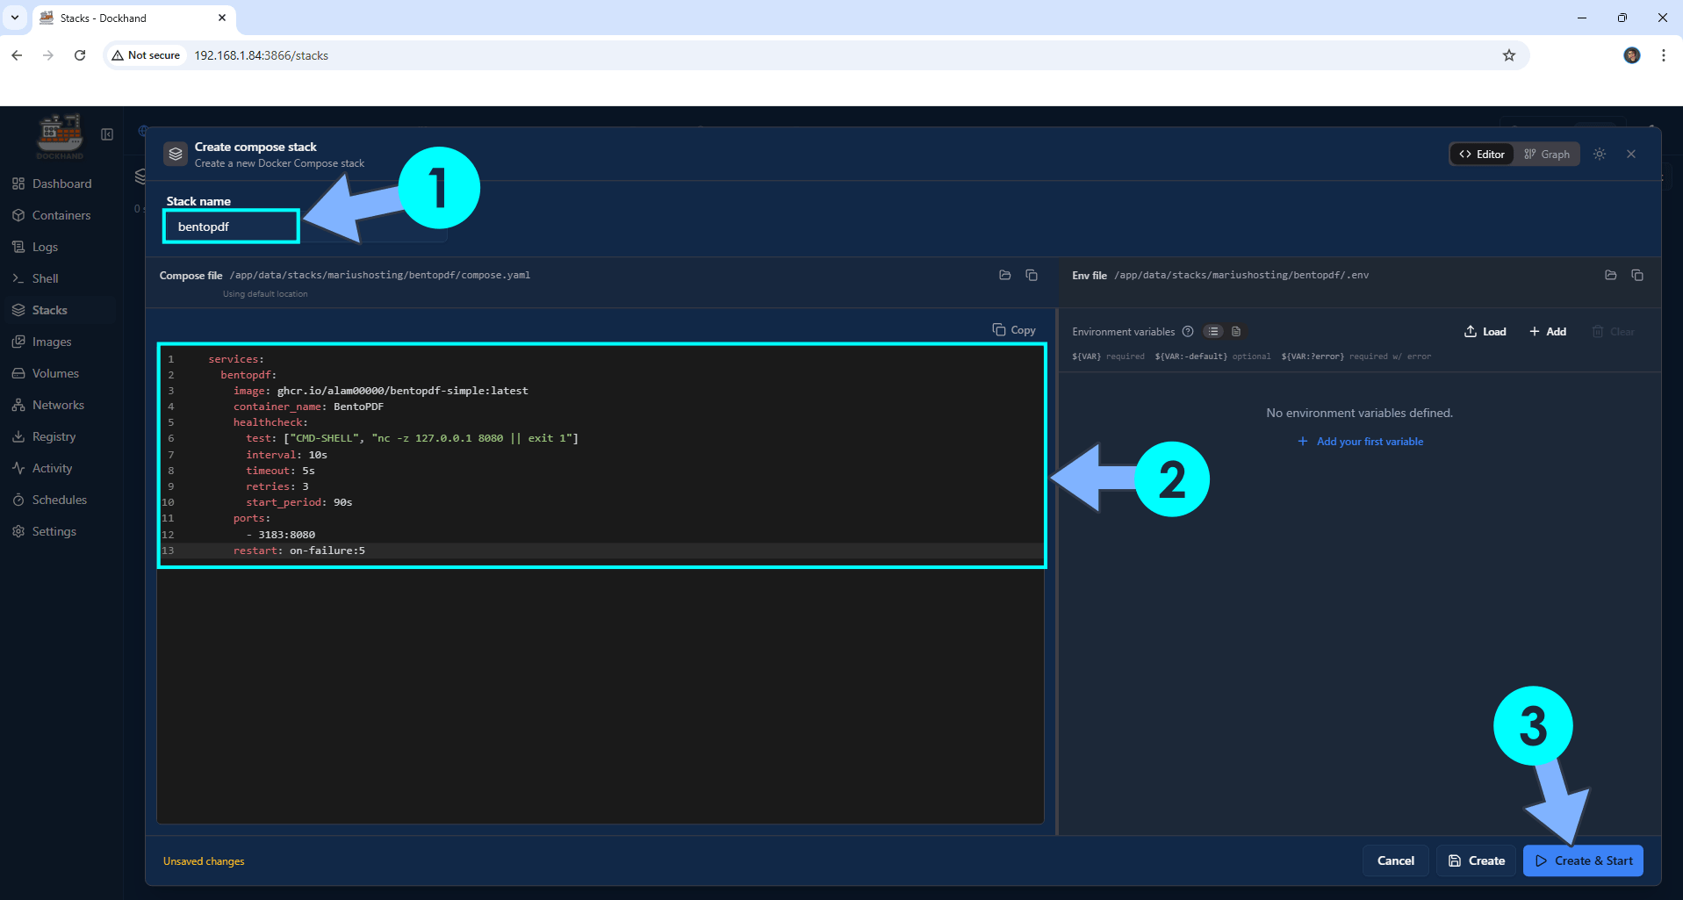Viewport: 1683px width, 900px height.
Task: Browse for compose file with folder icon
Action: click(x=1005, y=276)
